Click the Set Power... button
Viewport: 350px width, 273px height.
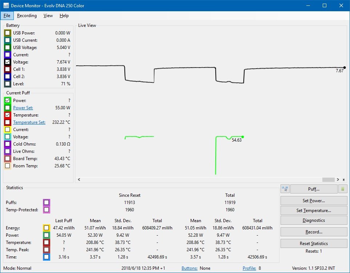pyautogui.click(x=314, y=200)
